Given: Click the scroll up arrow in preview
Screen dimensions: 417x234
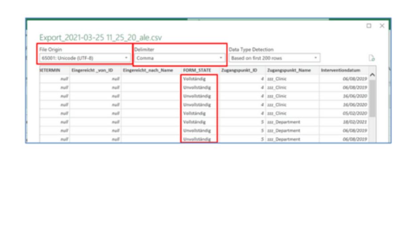Looking at the screenshot, I should 372,75.
